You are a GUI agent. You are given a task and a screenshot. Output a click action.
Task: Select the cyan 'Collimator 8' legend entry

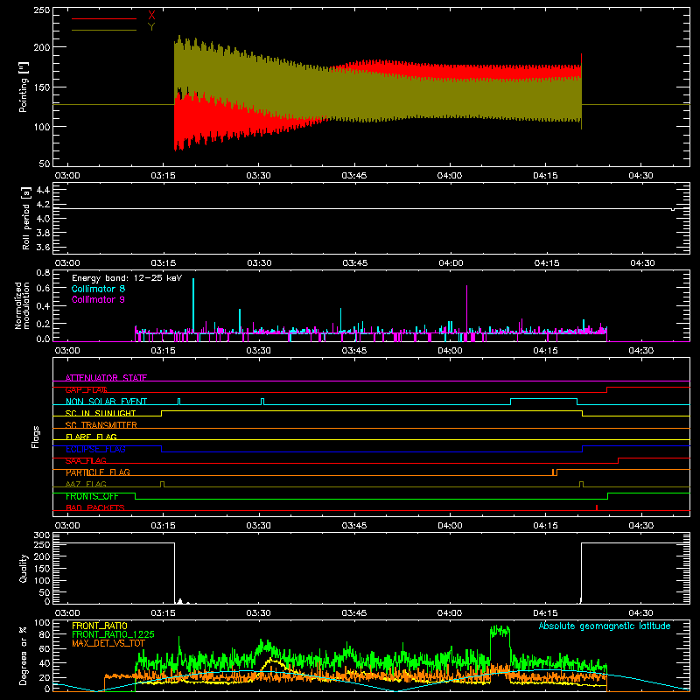(x=98, y=289)
